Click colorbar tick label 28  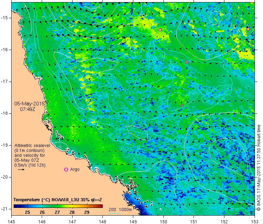coord(72,212)
